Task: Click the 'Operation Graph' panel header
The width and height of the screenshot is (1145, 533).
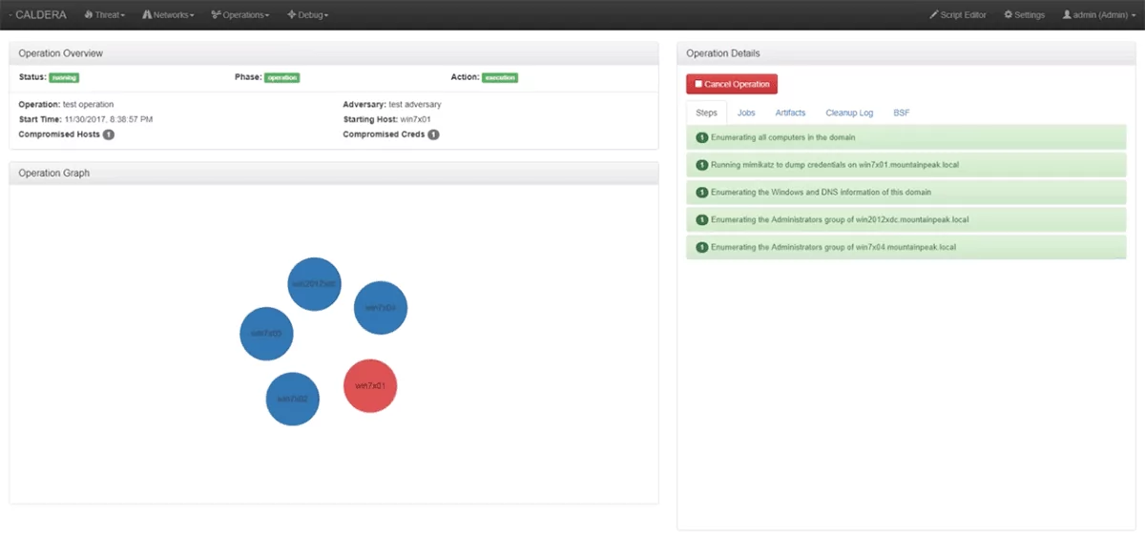Action: 334,173
